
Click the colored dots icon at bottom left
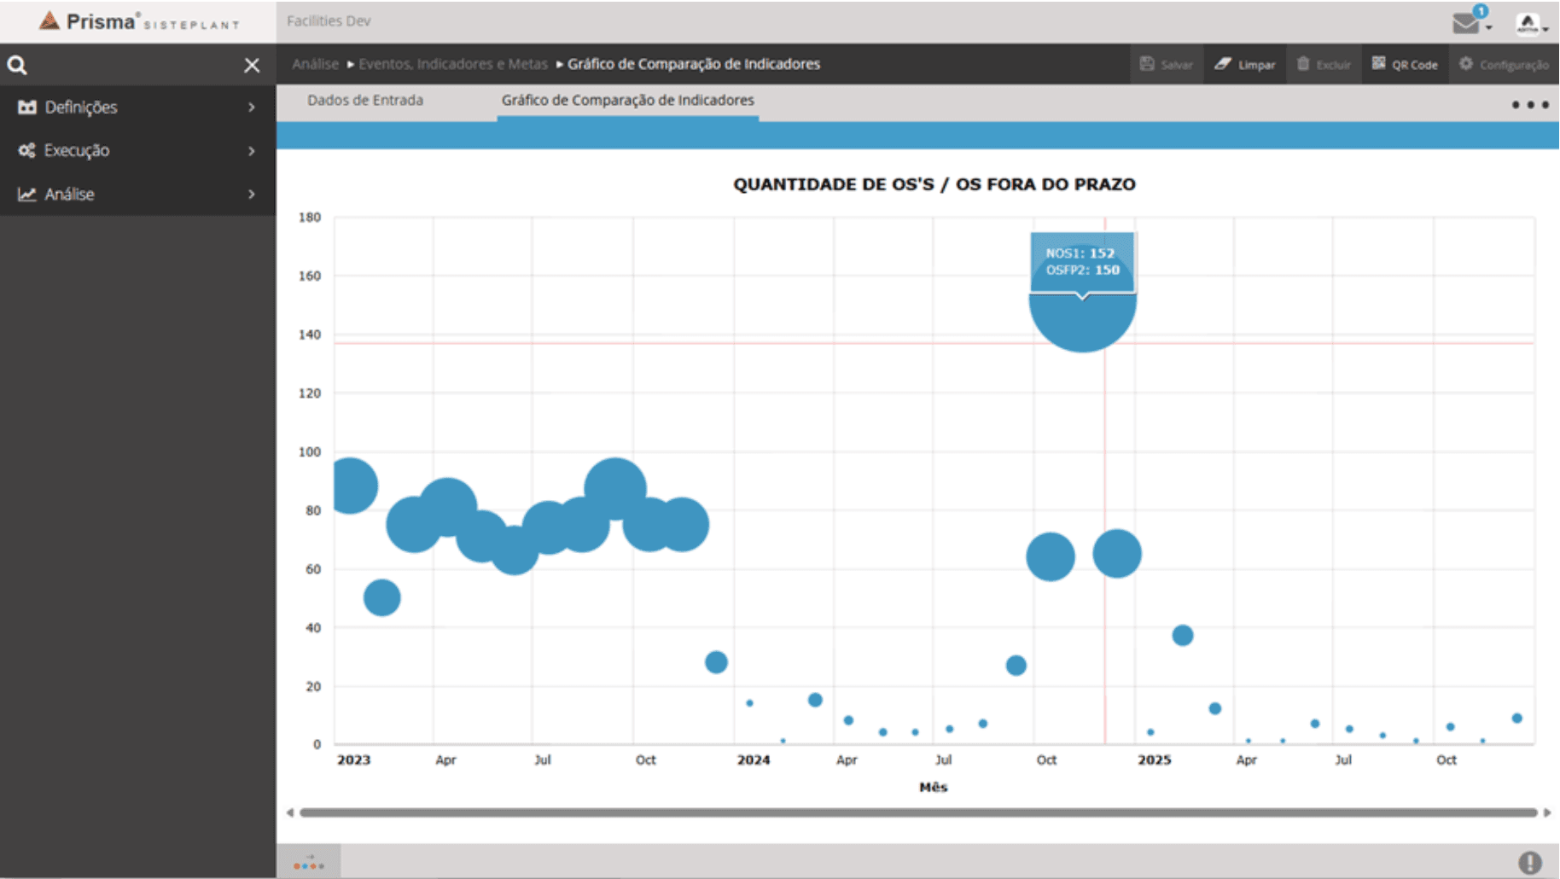click(309, 862)
